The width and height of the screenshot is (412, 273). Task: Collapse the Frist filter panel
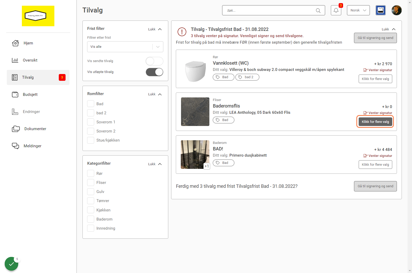coord(155,29)
